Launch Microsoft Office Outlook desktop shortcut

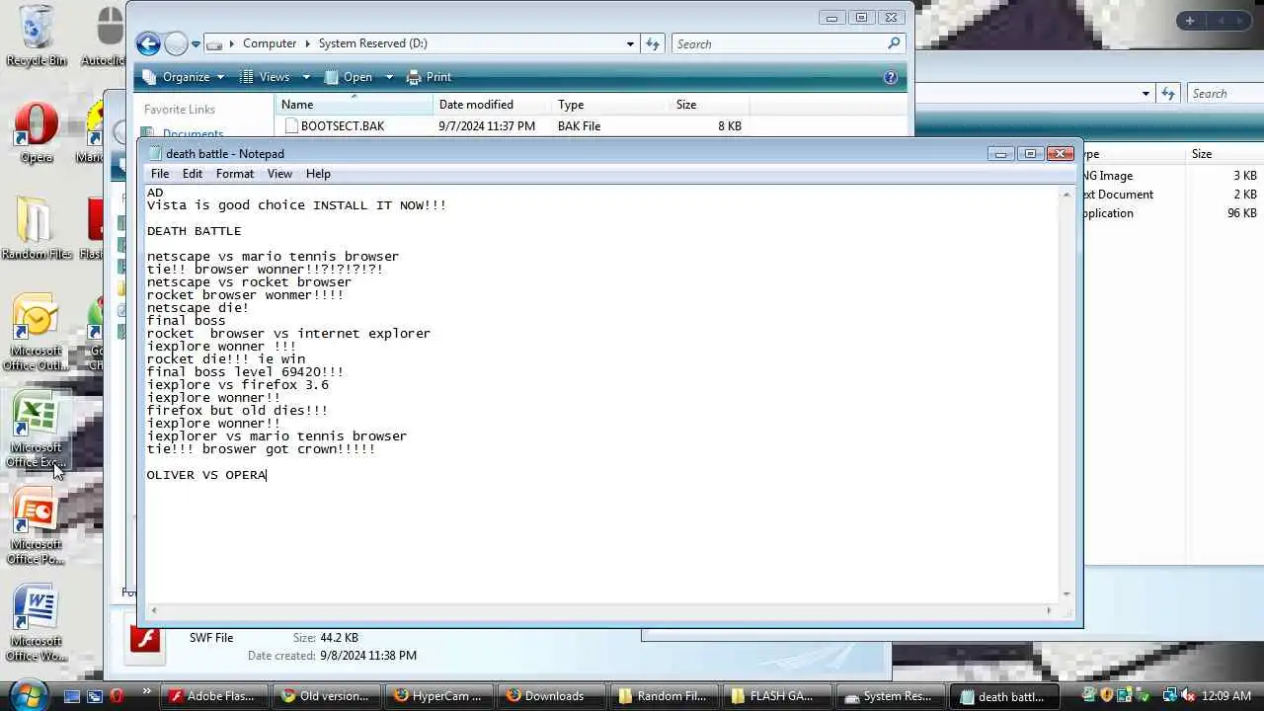coord(37,333)
